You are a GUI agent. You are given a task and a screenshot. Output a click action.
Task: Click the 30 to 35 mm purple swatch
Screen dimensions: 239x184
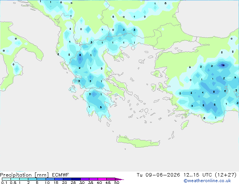(x=84, y=179)
